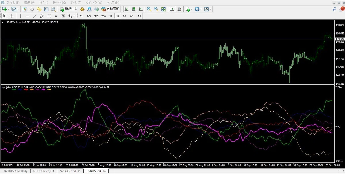Toggle chart shift from right edge
Screen dimensions: 345x174
pos(179,9)
